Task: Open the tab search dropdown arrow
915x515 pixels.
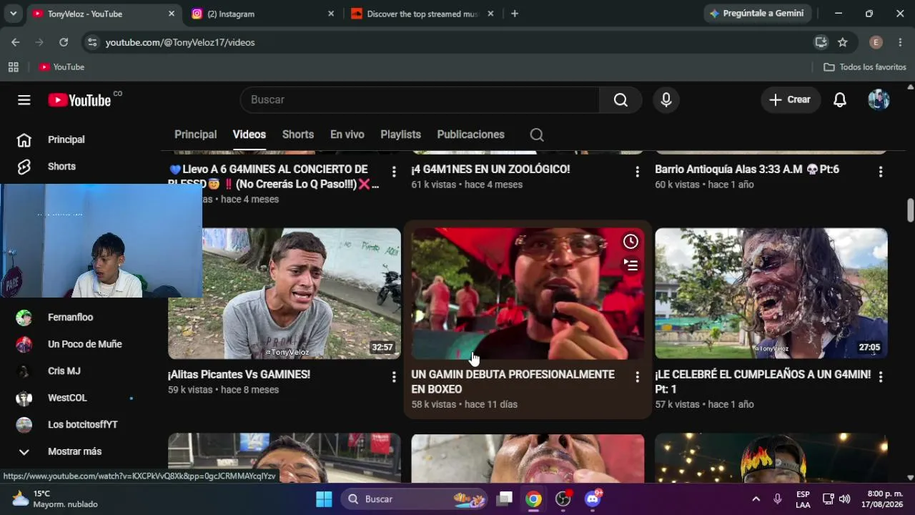Action: pos(13,14)
